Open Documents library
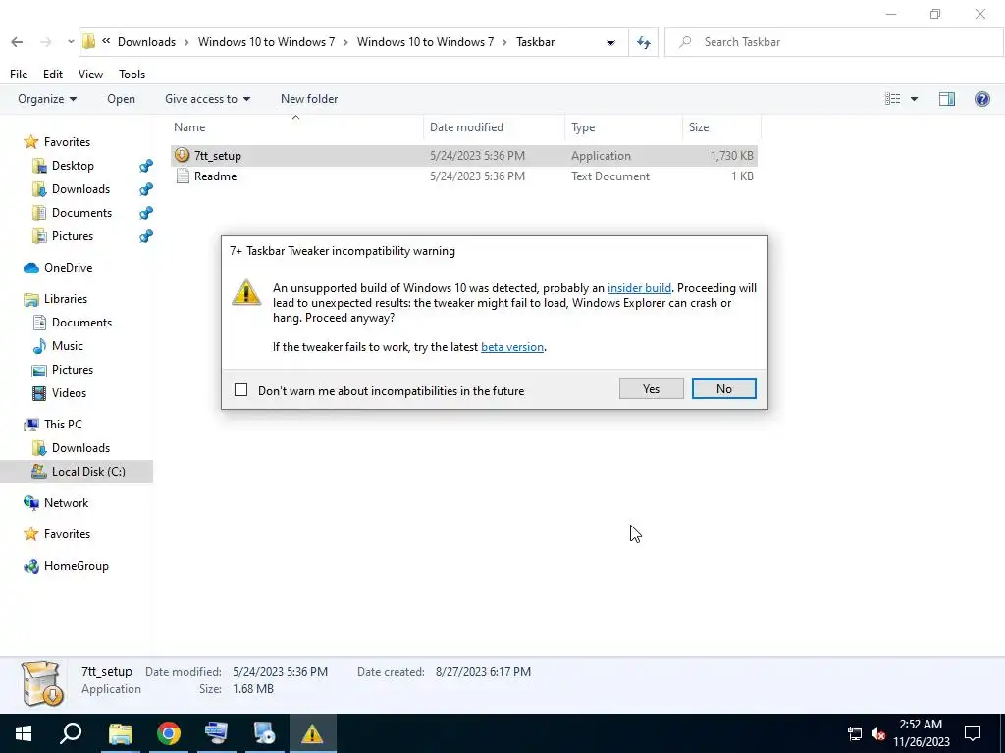The height and width of the screenshot is (753, 1005). click(81, 323)
